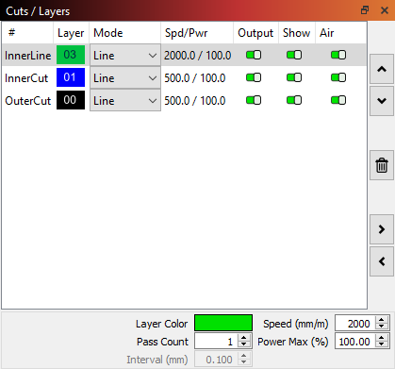This screenshot has width=395, height=369.
Task: Delete the selected layer with the trash icon
Action: pyautogui.click(x=382, y=165)
